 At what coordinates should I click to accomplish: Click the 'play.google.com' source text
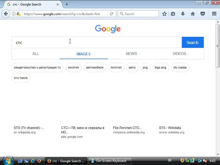tap(72, 137)
